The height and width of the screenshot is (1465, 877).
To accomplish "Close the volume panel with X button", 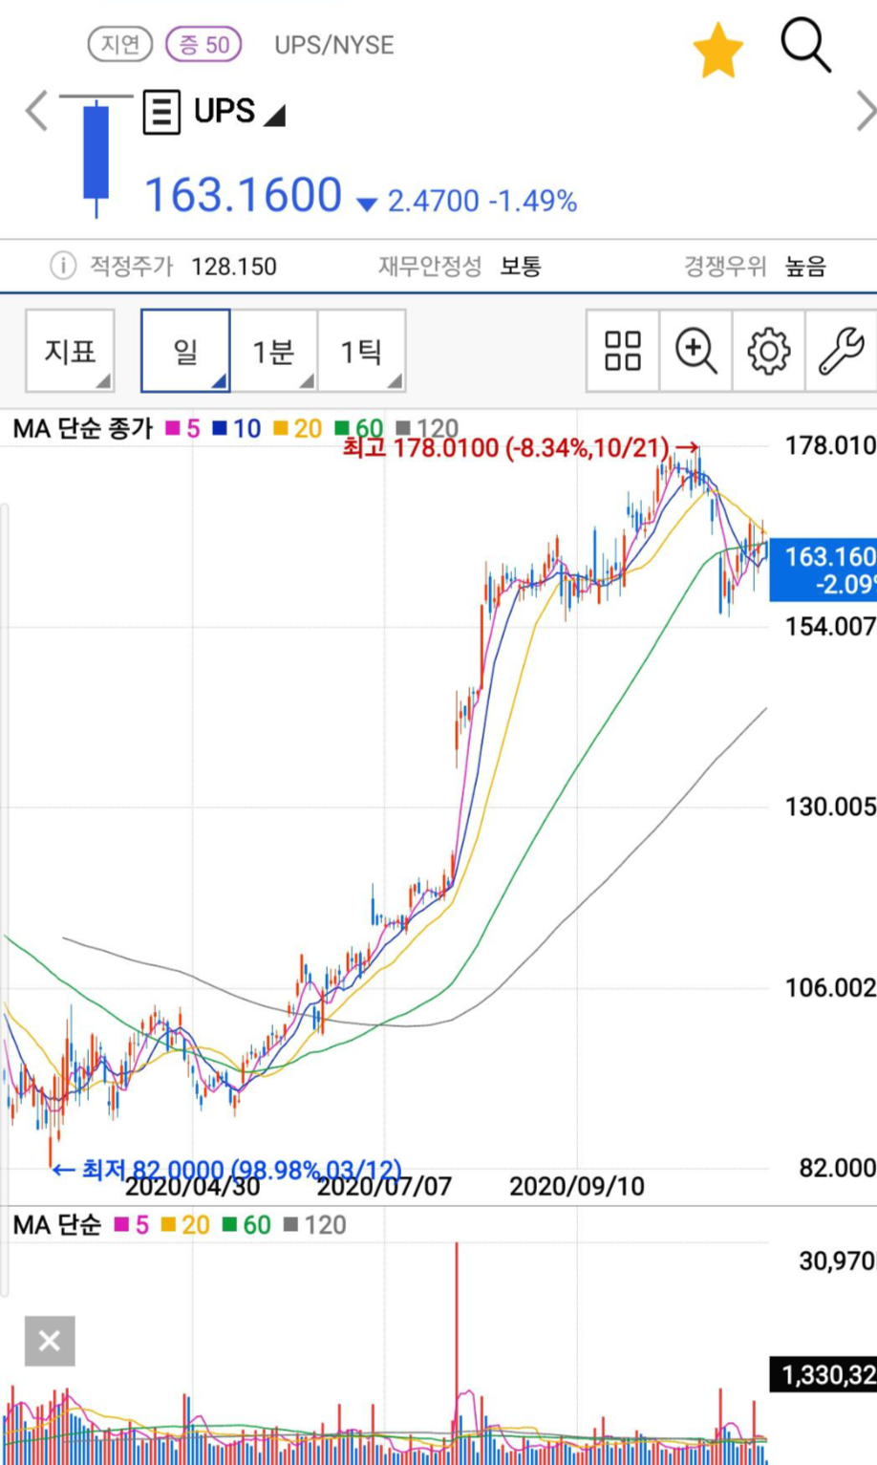I will 50,1341.
